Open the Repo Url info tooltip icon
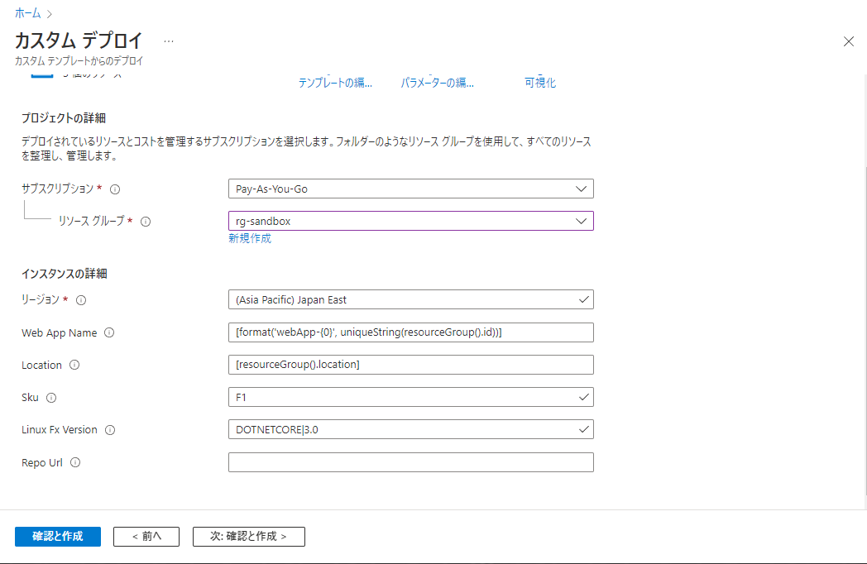This screenshot has width=867, height=564. click(74, 462)
